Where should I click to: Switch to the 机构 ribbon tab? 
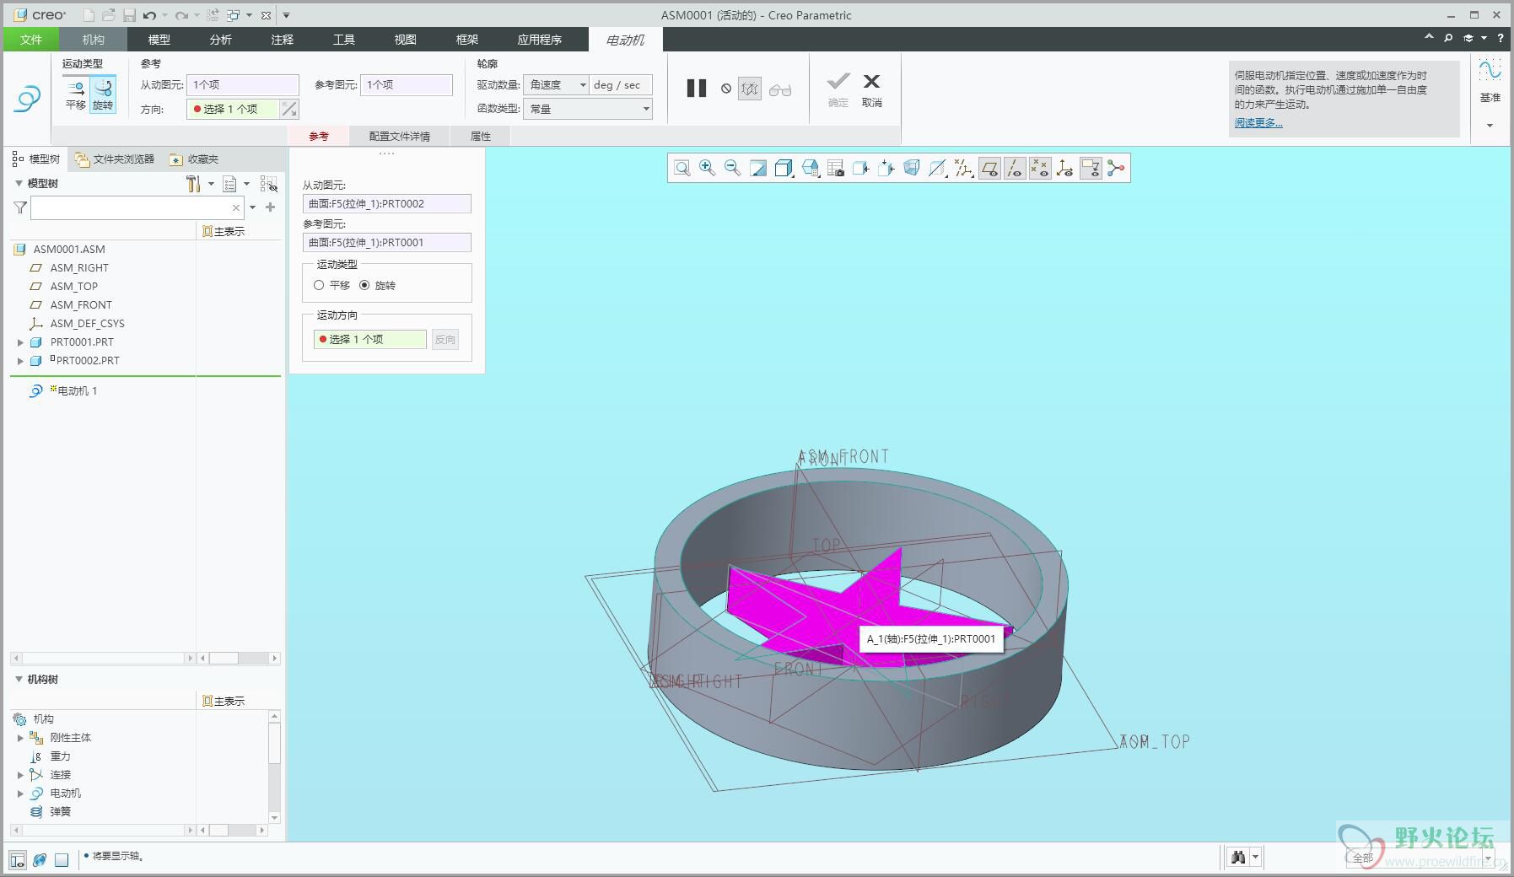coord(94,40)
